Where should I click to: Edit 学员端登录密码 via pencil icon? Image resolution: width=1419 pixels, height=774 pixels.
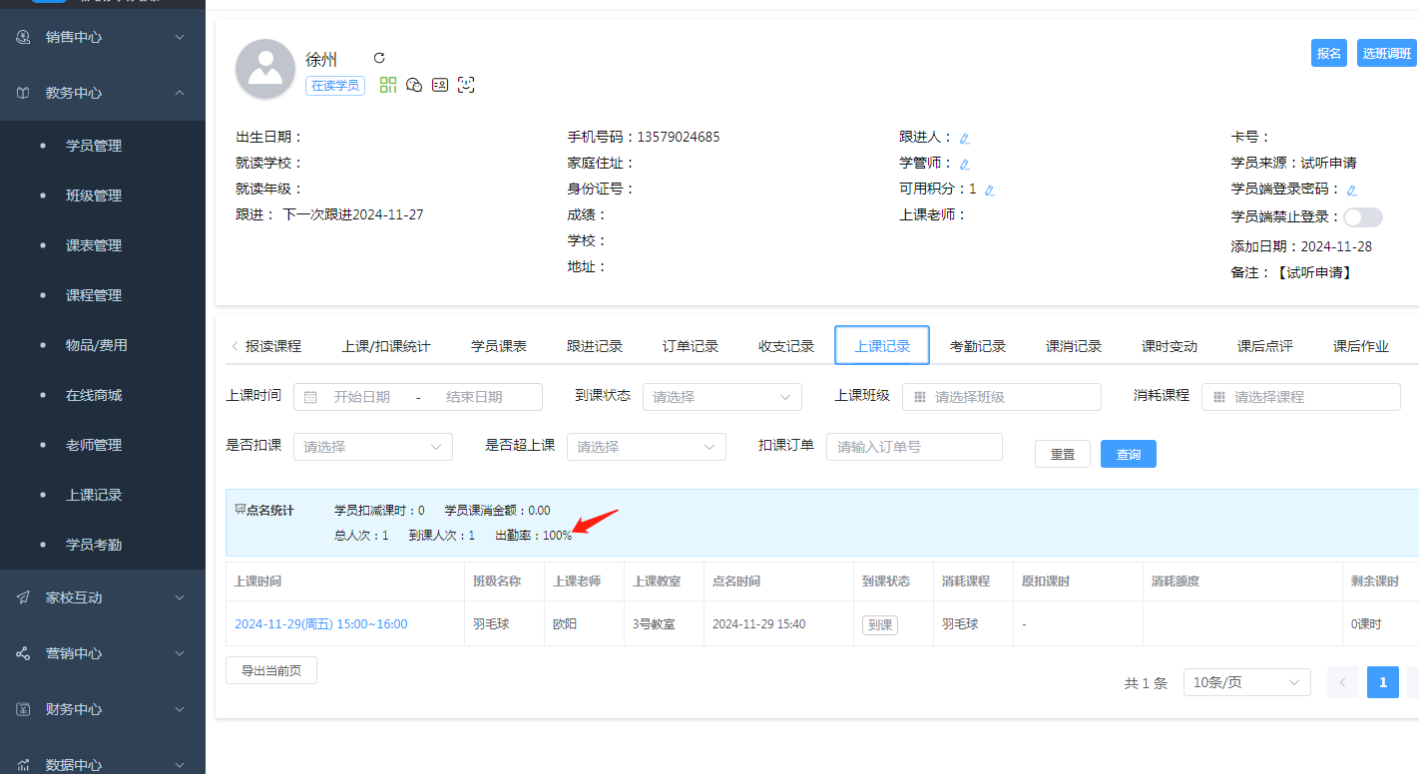(x=1352, y=190)
